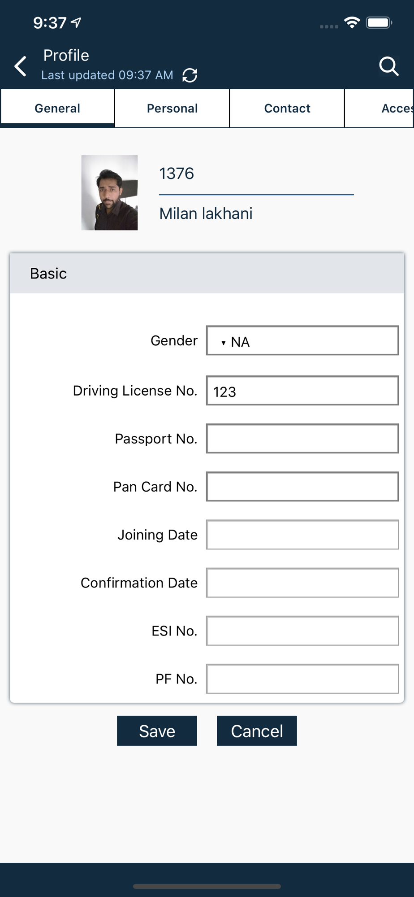This screenshot has width=414, height=897.
Task: Tap the location arrow status icon
Action: click(x=77, y=22)
